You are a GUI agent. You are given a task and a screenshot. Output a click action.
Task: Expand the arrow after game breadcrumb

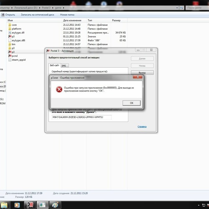64,8
